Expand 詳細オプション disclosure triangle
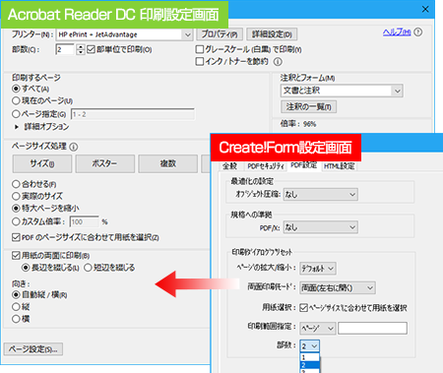This screenshot has width=443, height=373. [x=17, y=127]
